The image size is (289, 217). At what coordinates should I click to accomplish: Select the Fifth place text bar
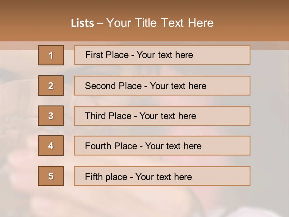tap(162, 176)
